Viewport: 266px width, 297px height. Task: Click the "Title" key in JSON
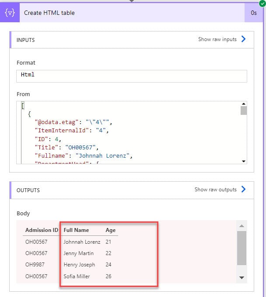(x=46, y=147)
